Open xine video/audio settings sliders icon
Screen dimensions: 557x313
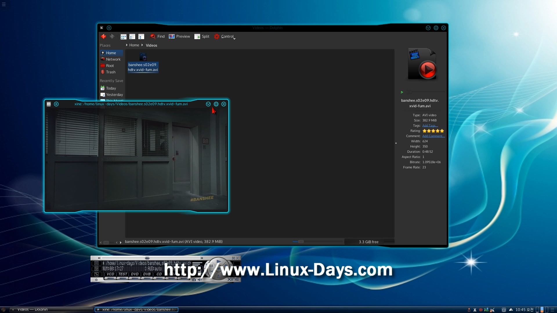(x=96, y=269)
